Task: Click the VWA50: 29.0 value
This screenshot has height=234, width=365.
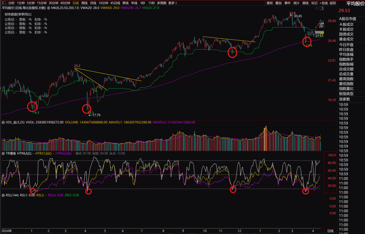Action: tap(110, 8)
